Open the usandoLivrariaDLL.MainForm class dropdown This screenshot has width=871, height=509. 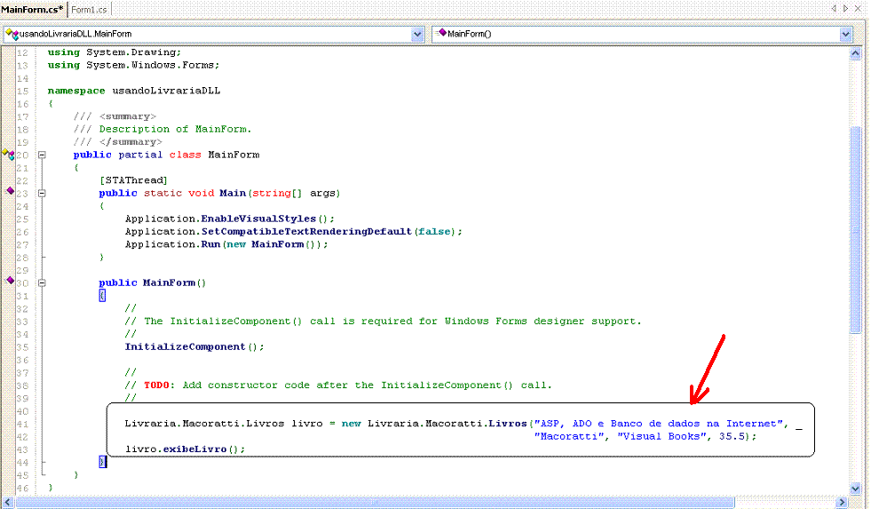tap(417, 35)
